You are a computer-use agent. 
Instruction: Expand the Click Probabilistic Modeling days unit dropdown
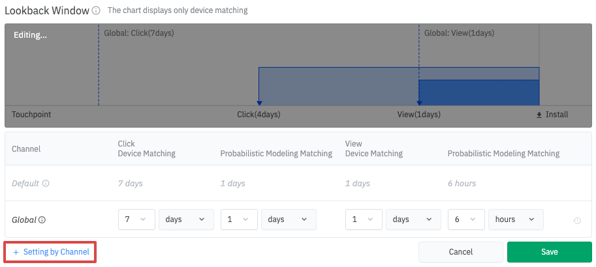[x=289, y=219]
